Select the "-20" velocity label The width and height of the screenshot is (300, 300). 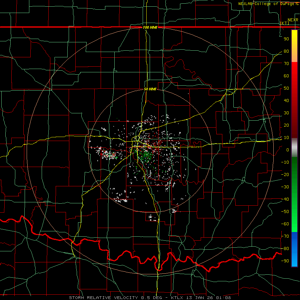pos(285,175)
